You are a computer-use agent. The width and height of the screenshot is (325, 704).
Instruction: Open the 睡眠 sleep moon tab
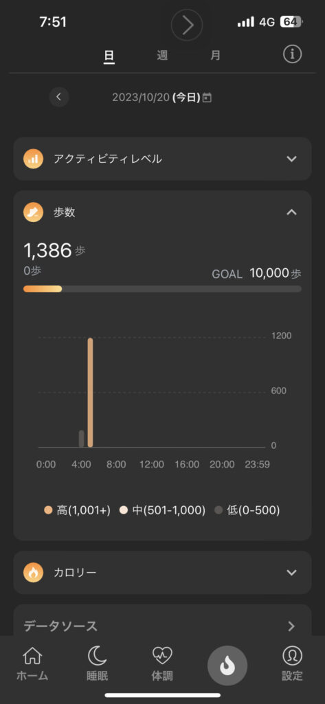point(98,664)
